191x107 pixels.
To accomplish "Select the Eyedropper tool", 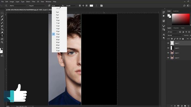I will (x=2, y=20).
